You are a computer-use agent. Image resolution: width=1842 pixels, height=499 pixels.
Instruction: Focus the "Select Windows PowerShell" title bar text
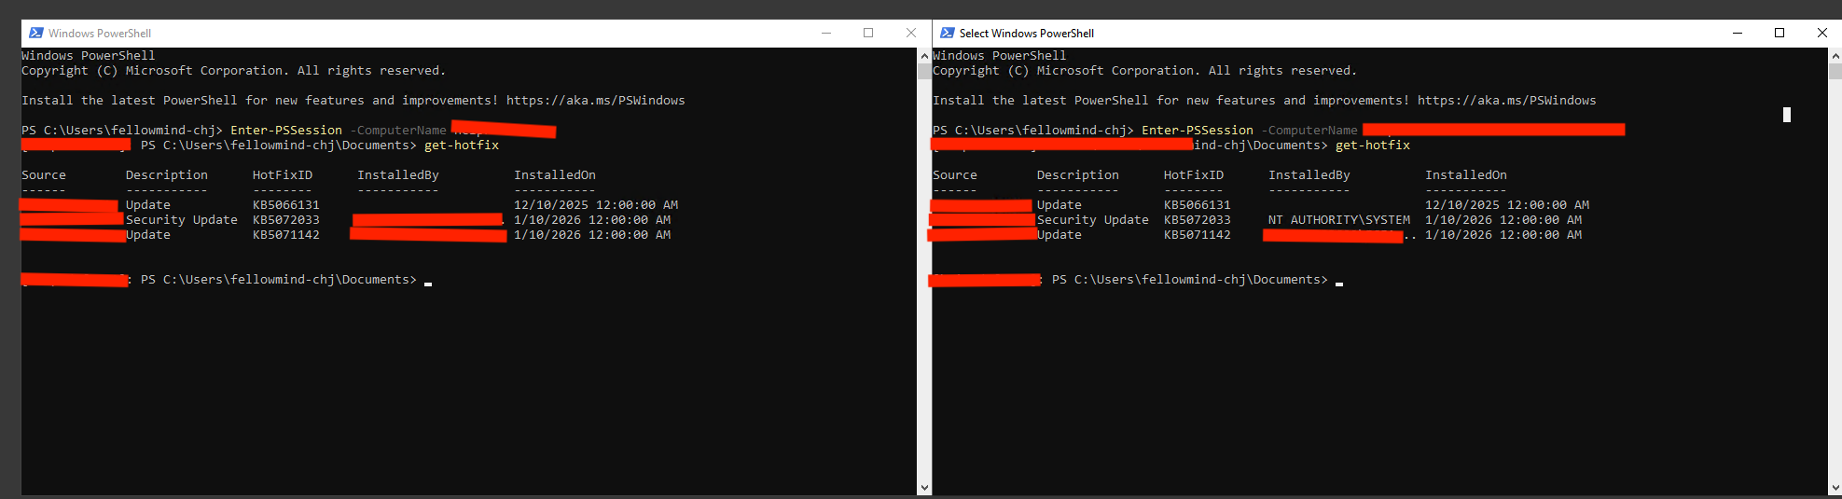tap(1026, 34)
